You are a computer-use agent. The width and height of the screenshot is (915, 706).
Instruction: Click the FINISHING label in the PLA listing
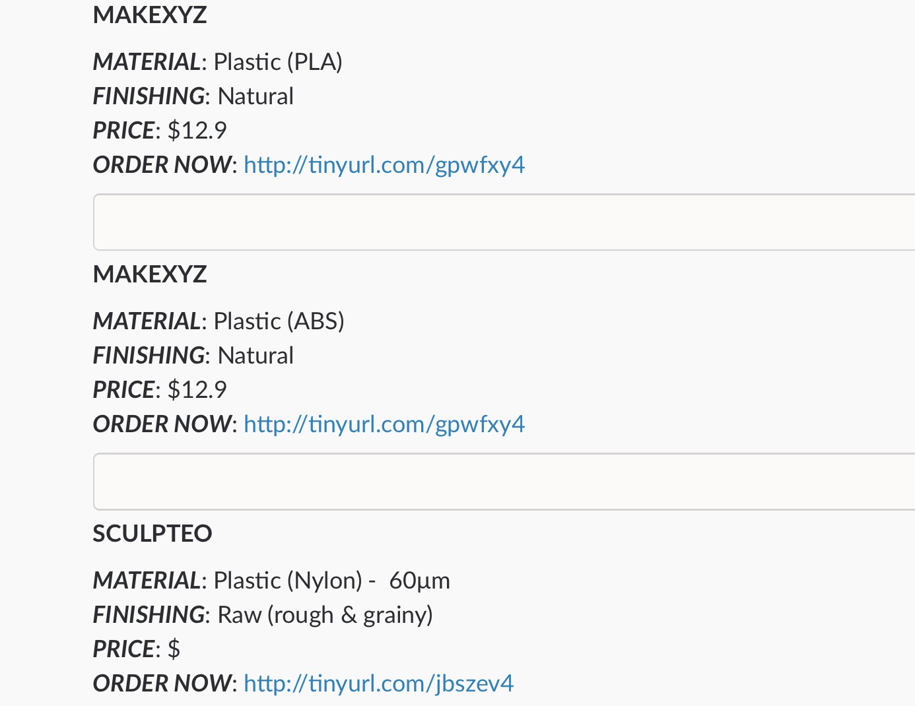149,96
